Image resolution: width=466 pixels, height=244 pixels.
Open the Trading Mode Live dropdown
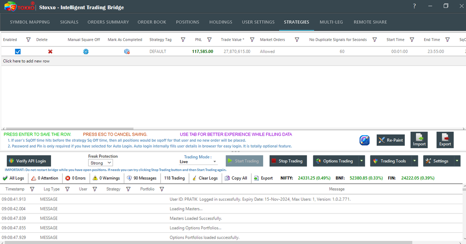(198, 162)
